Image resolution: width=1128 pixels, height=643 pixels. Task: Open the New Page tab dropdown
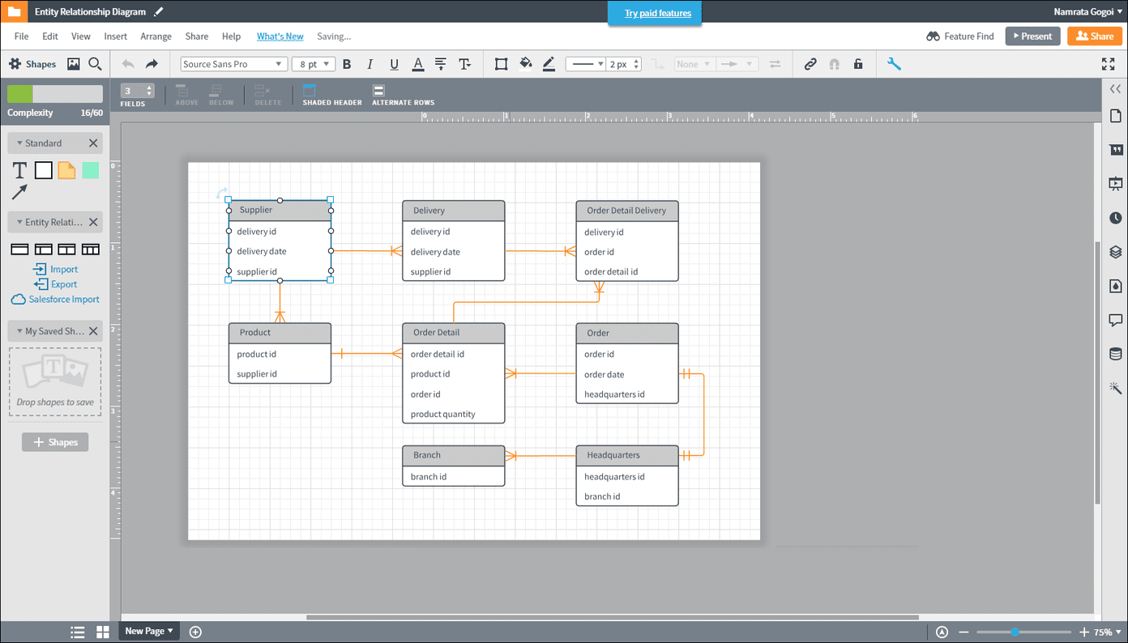click(x=149, y=631)
